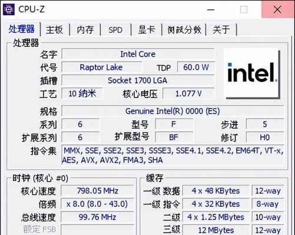The image size is (295, 235).
Task: Open the 测试分数 benchmark tab
Action: [x=184, y=30]
